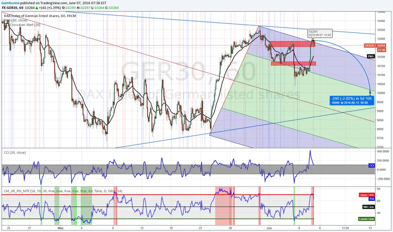Click the O:10293 open value text
393x232 pixels.
pos(69,8)
